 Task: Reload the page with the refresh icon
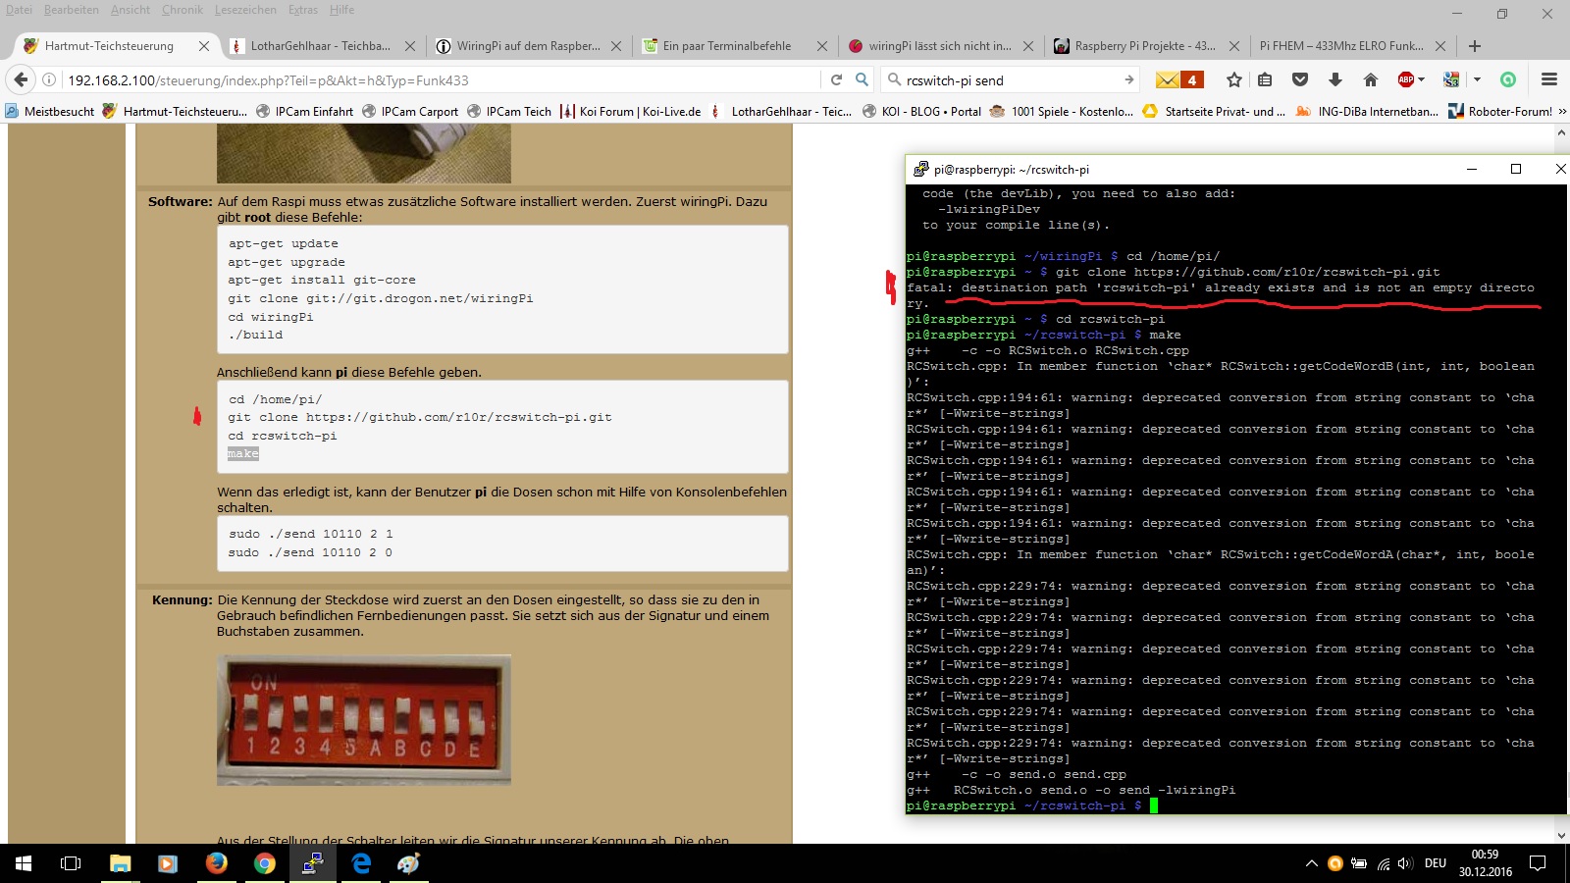(x=836, y=80)
